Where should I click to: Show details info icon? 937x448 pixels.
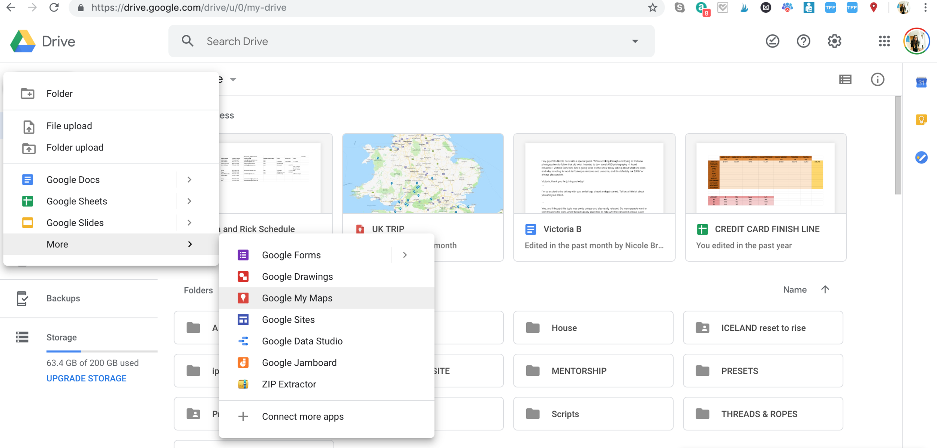(877, 79)
